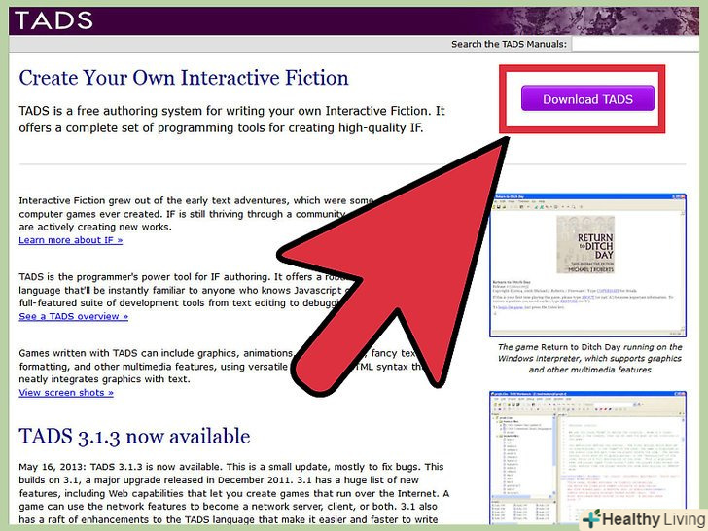Click the 'Interactive Fiction grew out of' paragraph
Viewport: 708px width, 531px height.
[196, 214]
